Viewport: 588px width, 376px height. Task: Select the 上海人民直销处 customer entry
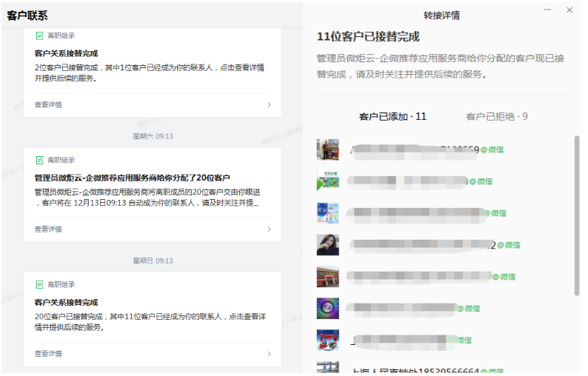[415, 370]
